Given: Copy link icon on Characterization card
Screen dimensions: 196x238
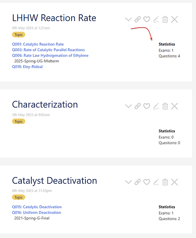Looking at the screenshot, I should tap(138, 106).
